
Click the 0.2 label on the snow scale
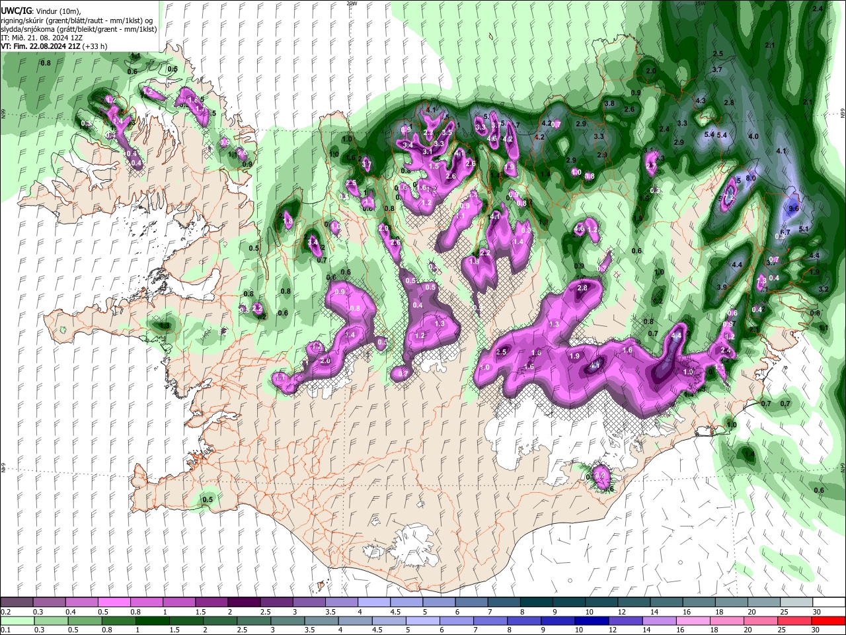click(x=5, y=612)
